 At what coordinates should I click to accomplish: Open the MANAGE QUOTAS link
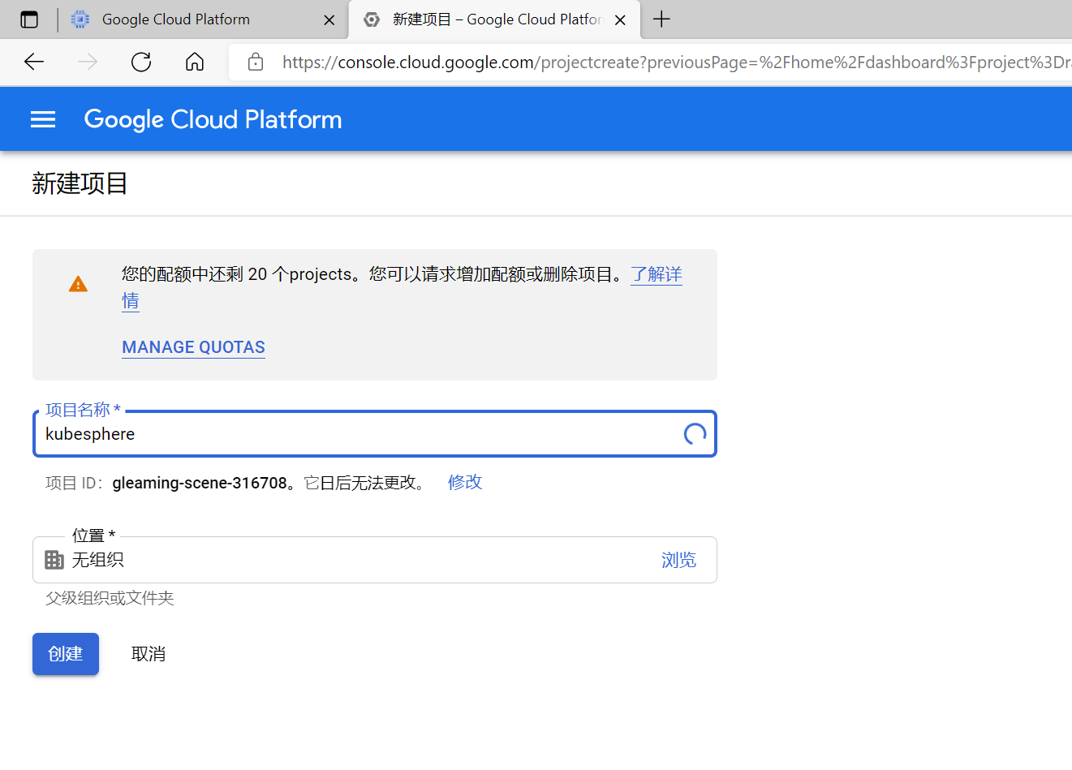click(x=193, y=347)
